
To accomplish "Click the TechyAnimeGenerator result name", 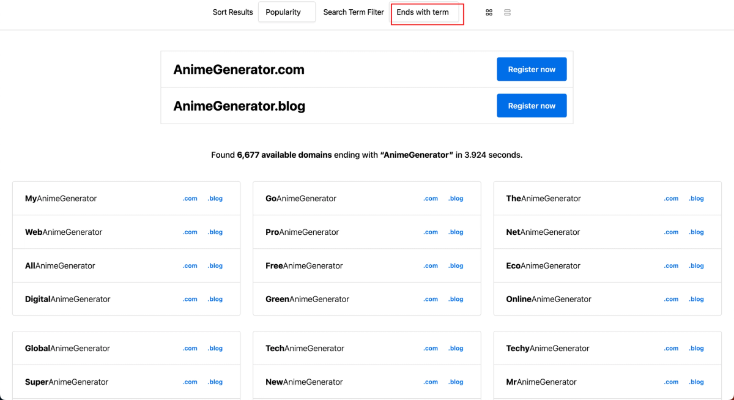I will [548, 349].
